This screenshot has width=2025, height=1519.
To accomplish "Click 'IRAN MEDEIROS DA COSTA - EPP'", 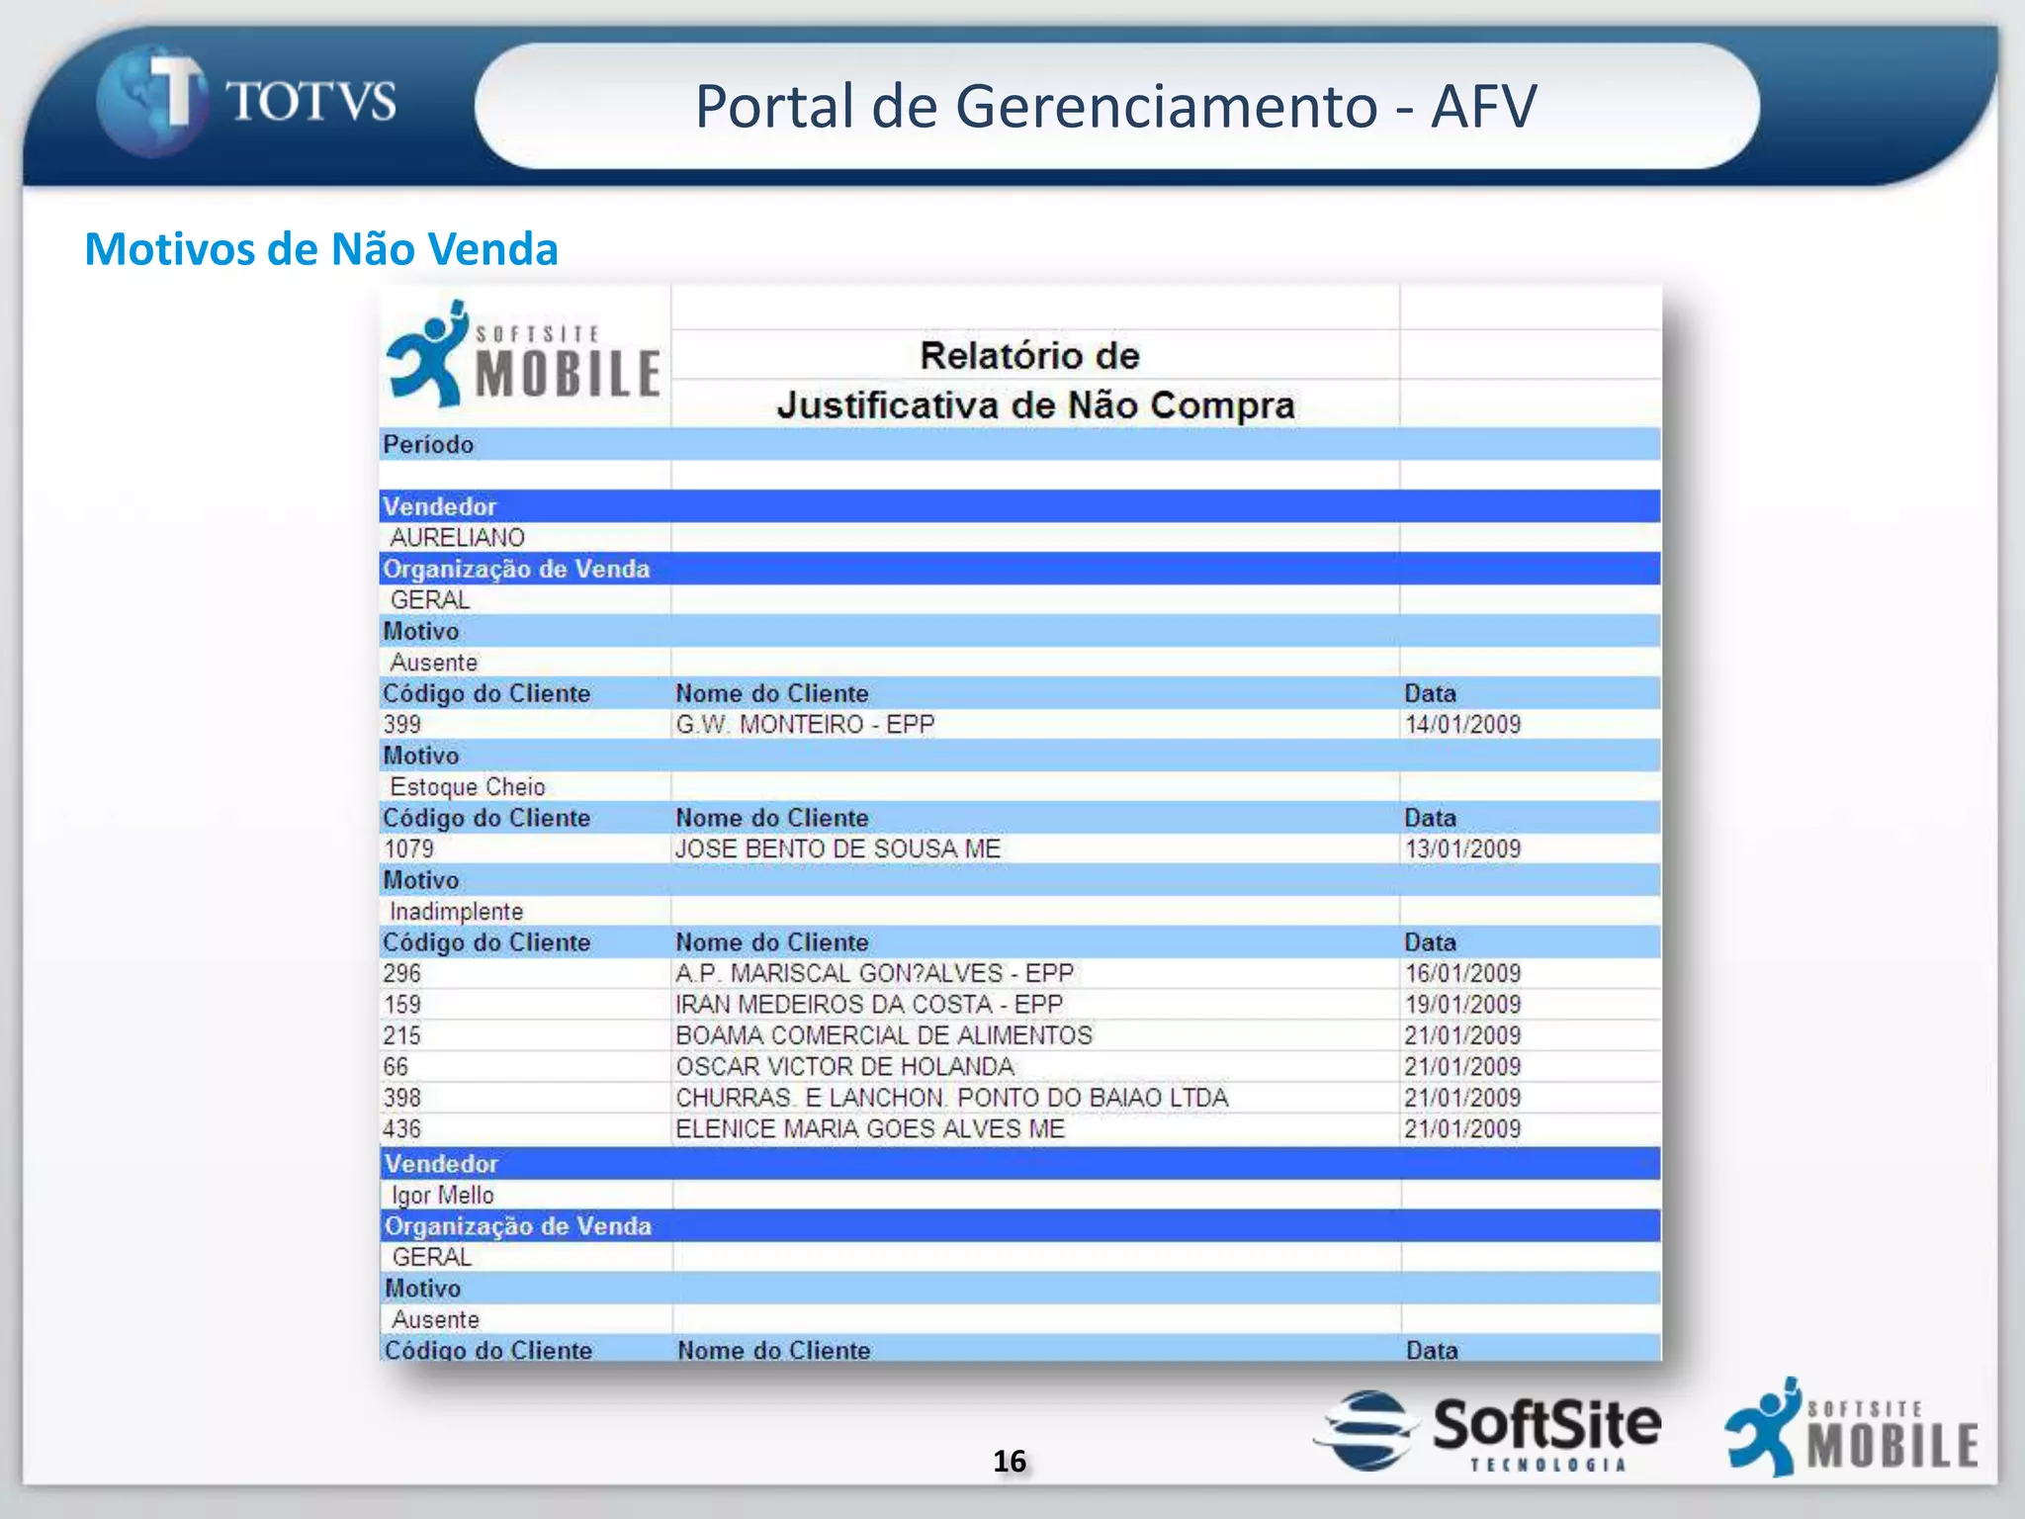I will [869, 1004].
